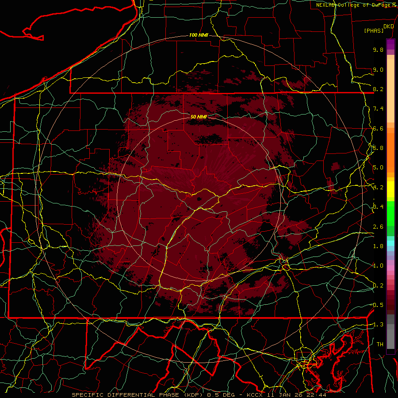Image resolution: width=398 pixels, height=398 pixels.
Task: Pick the peach band of the color scale
Action: (390, 89)
